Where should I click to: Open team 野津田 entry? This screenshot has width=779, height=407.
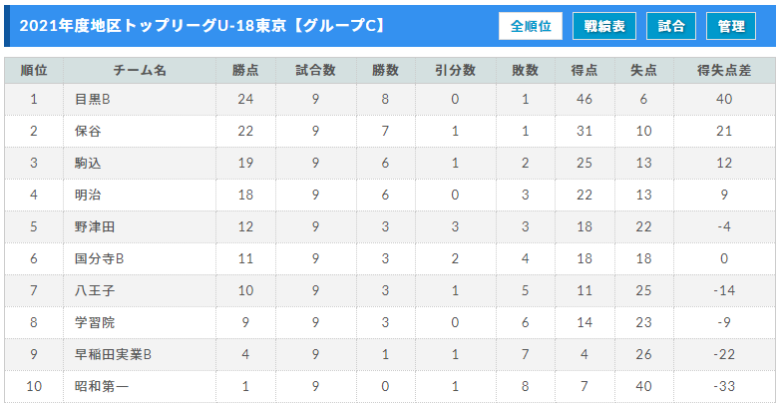click(x=94, y=226)
